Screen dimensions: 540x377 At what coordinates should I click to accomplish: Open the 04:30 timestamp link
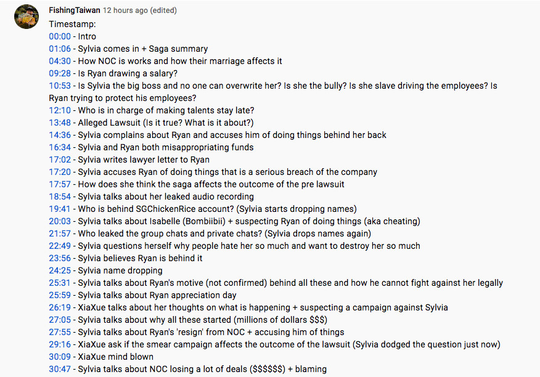tap(60, 61)
